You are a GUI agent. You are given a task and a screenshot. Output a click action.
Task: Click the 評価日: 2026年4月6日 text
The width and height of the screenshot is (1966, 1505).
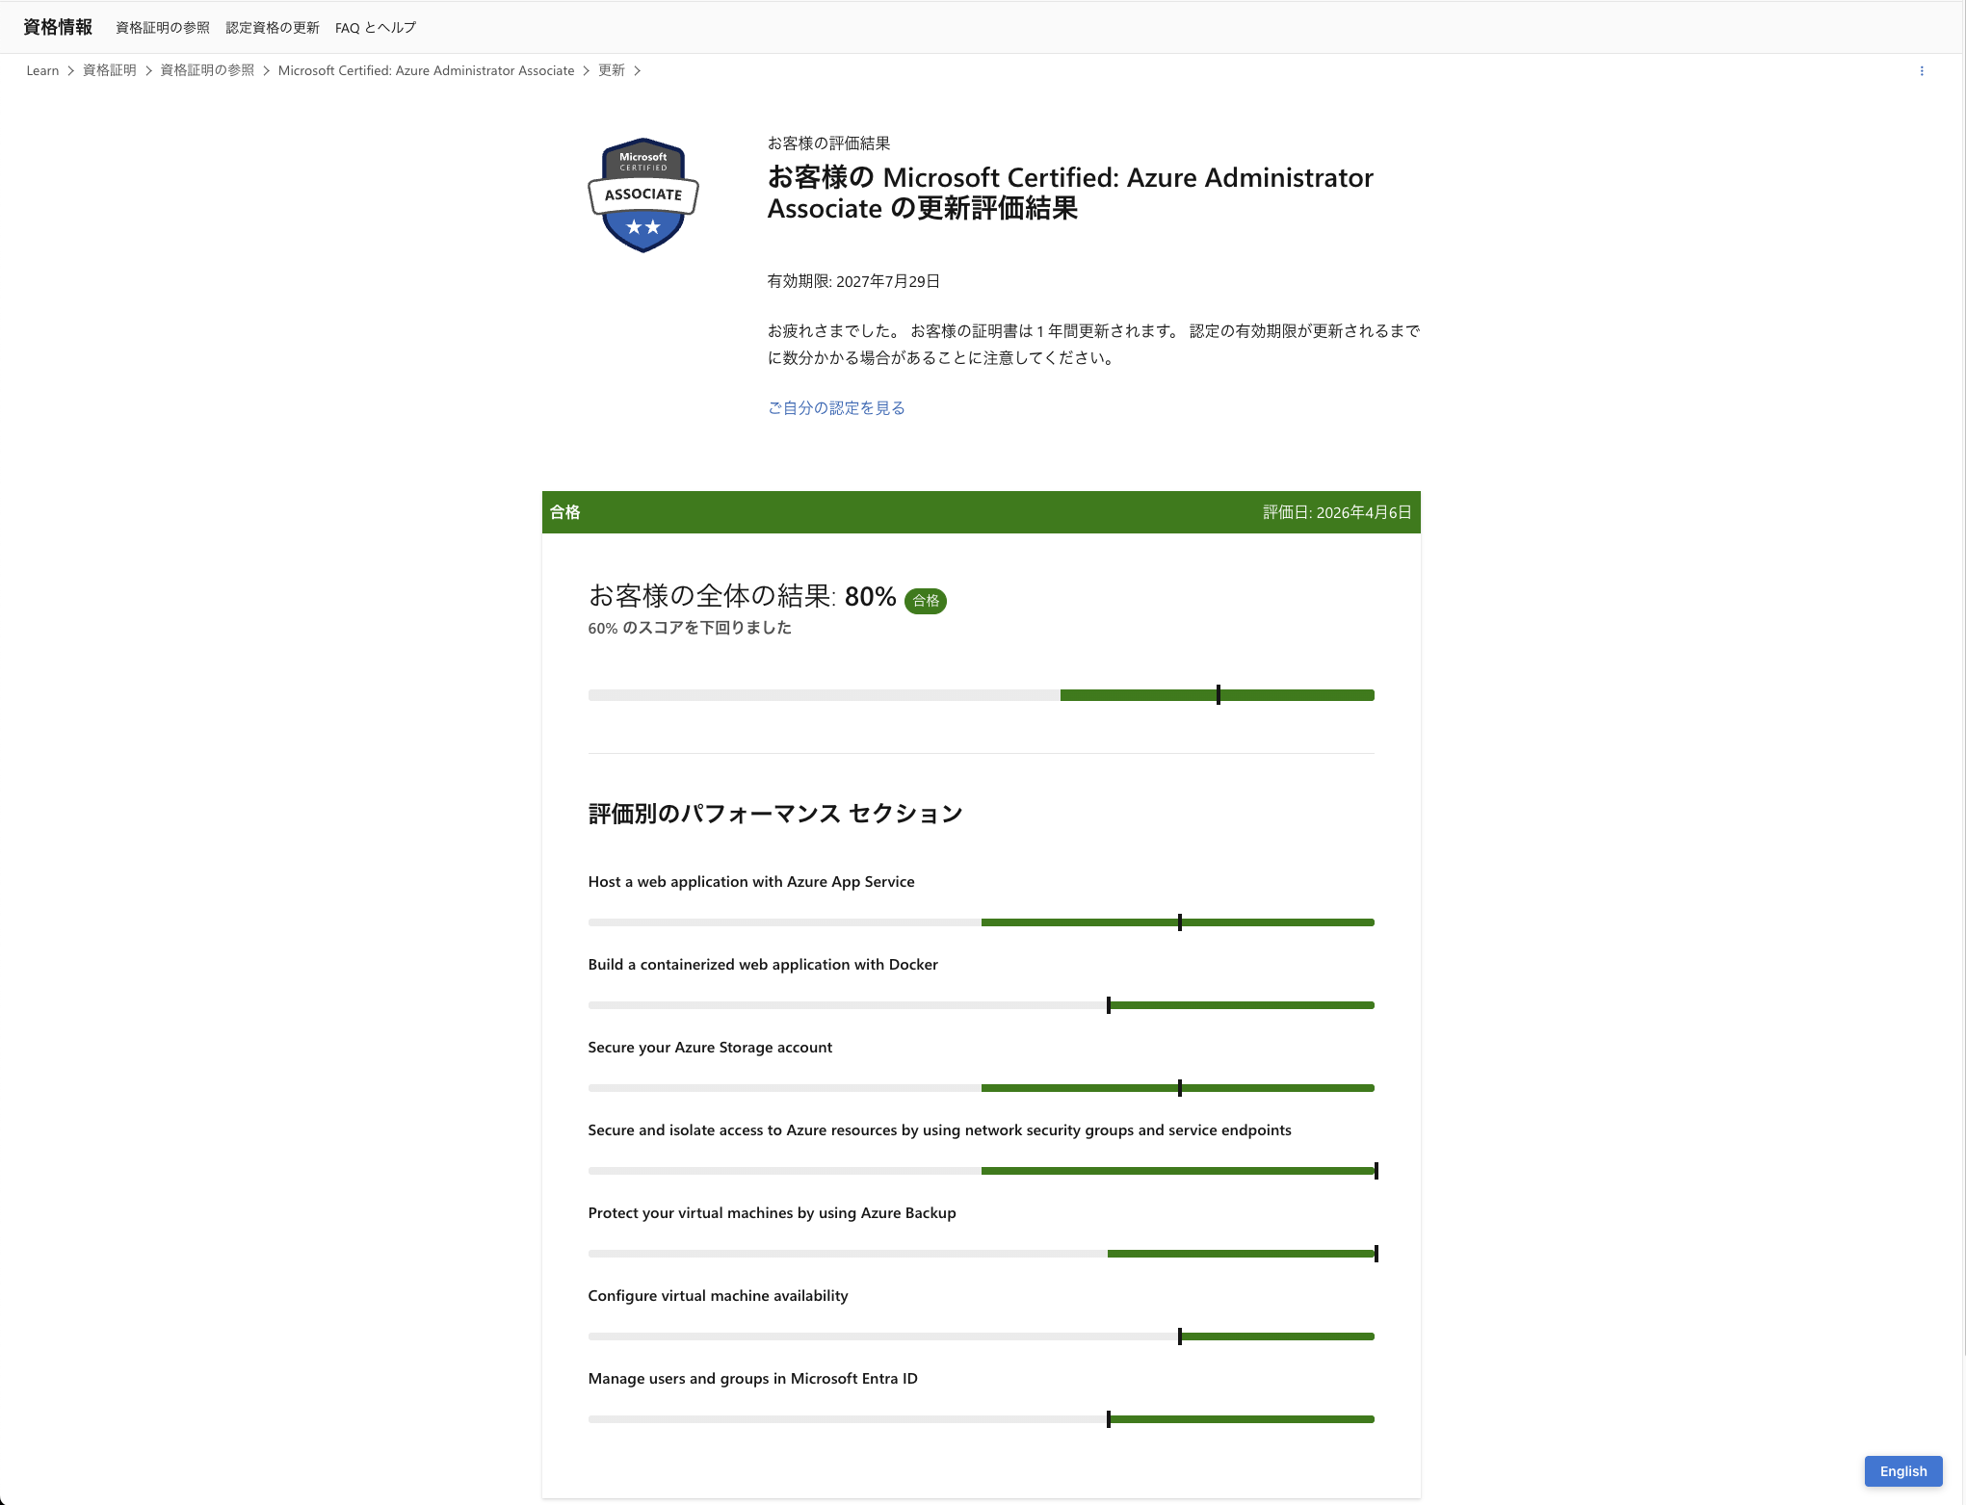1337,512
